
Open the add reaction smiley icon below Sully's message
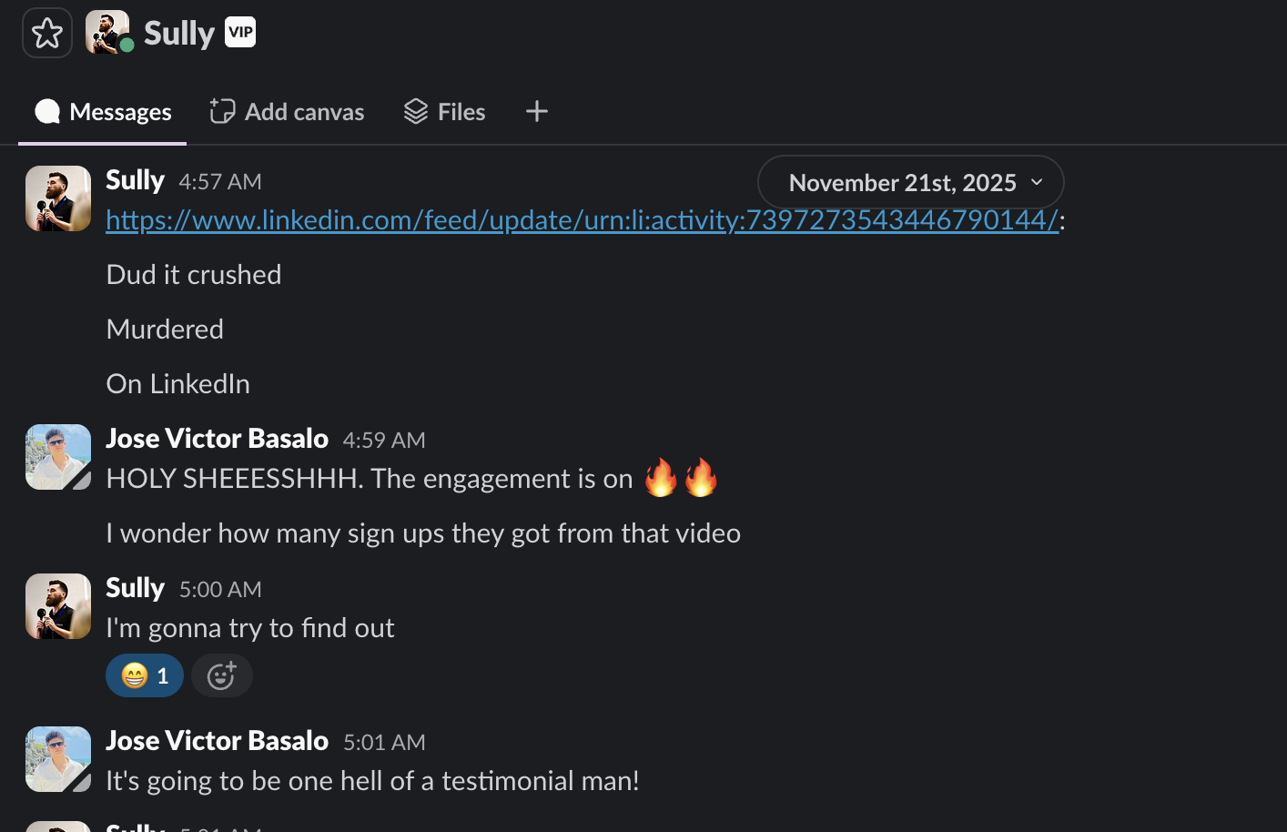point(222,675)
